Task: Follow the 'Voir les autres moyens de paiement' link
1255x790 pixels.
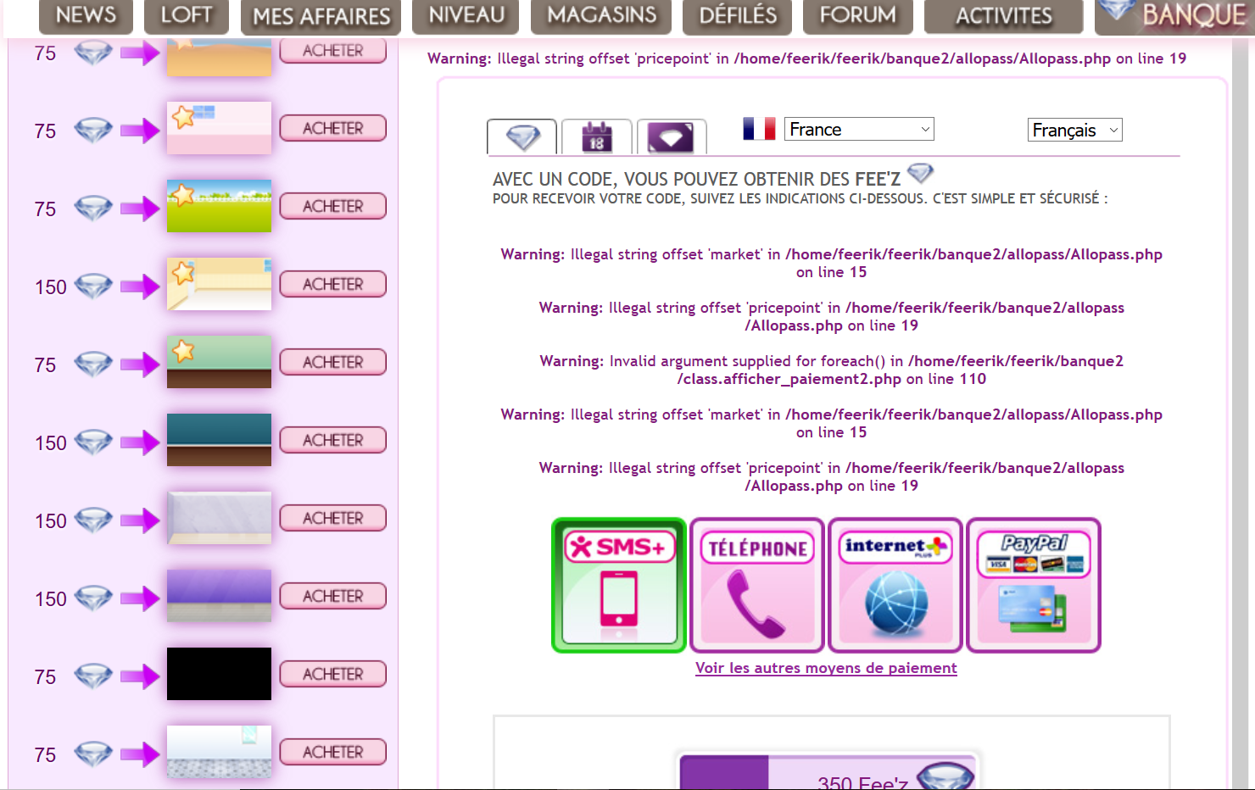Action: [826, 668]
